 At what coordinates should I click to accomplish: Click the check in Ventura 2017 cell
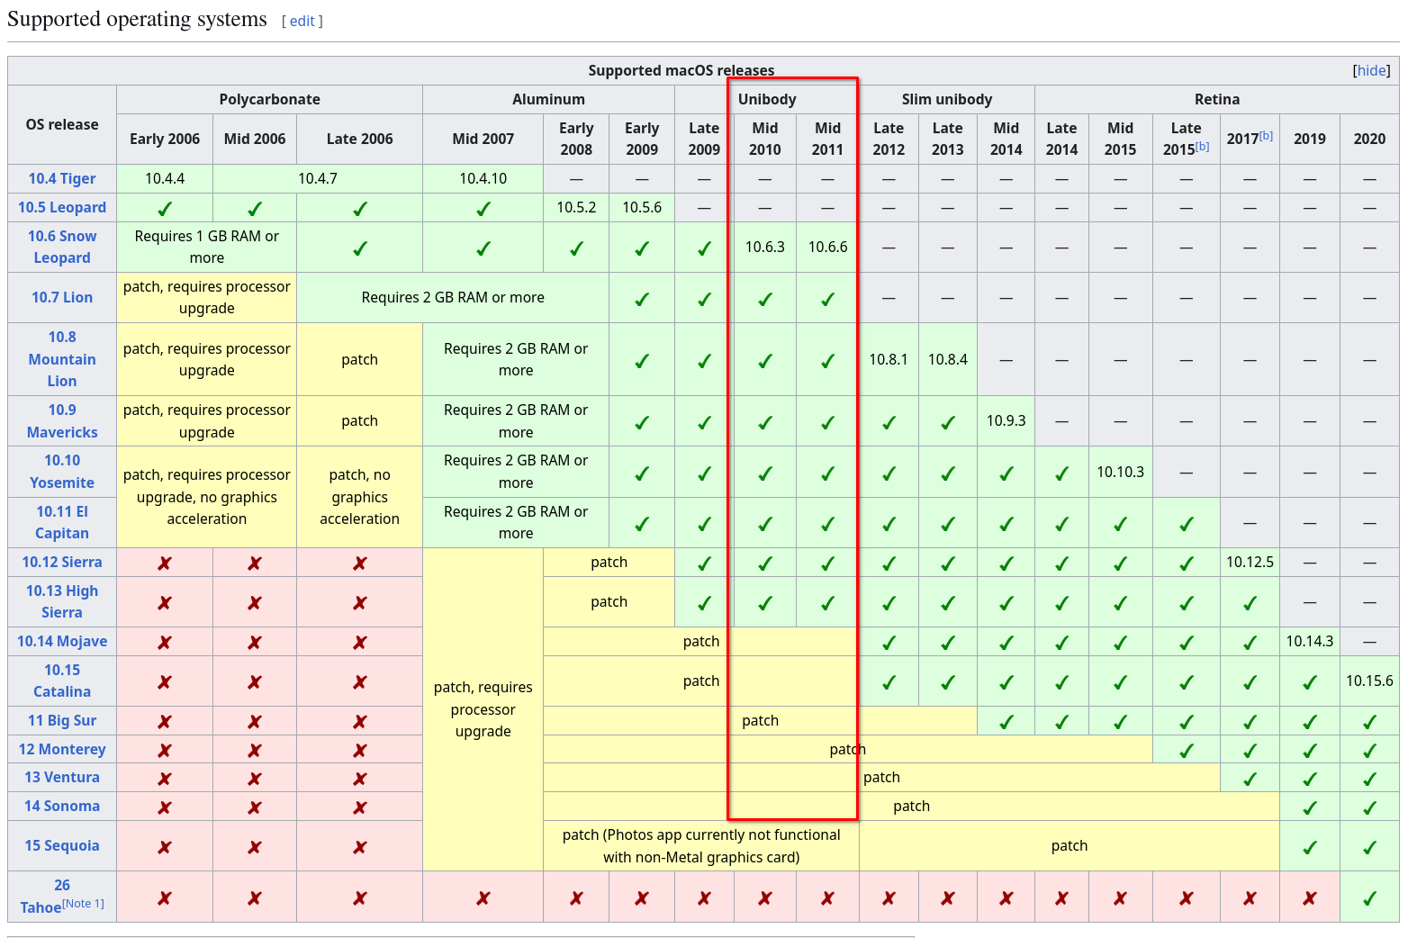[1250, 778]
